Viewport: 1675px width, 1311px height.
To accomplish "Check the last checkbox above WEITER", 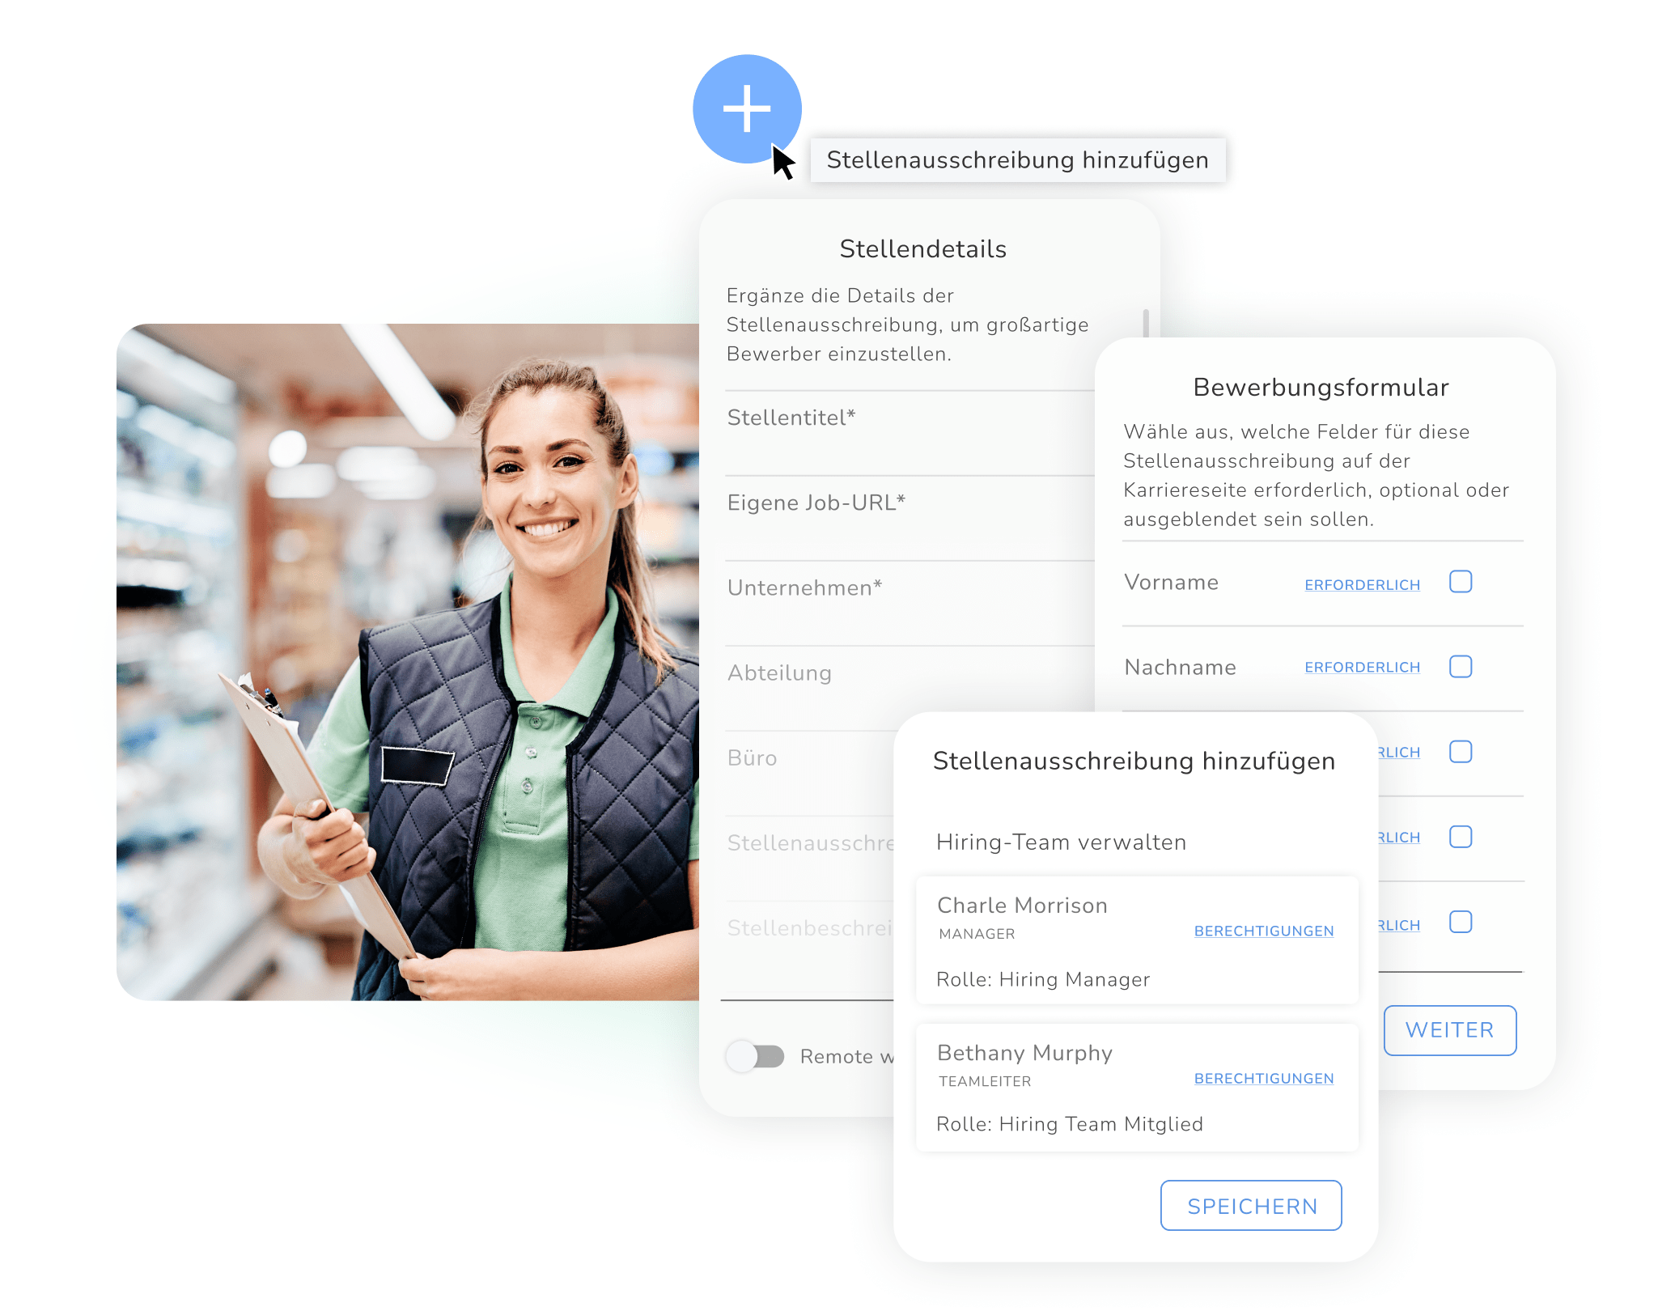I will [x=1461, y=922].
